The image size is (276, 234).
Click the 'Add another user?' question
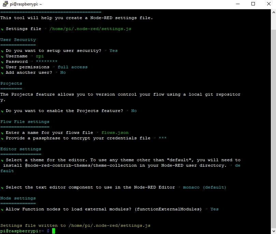pos(29,72)
